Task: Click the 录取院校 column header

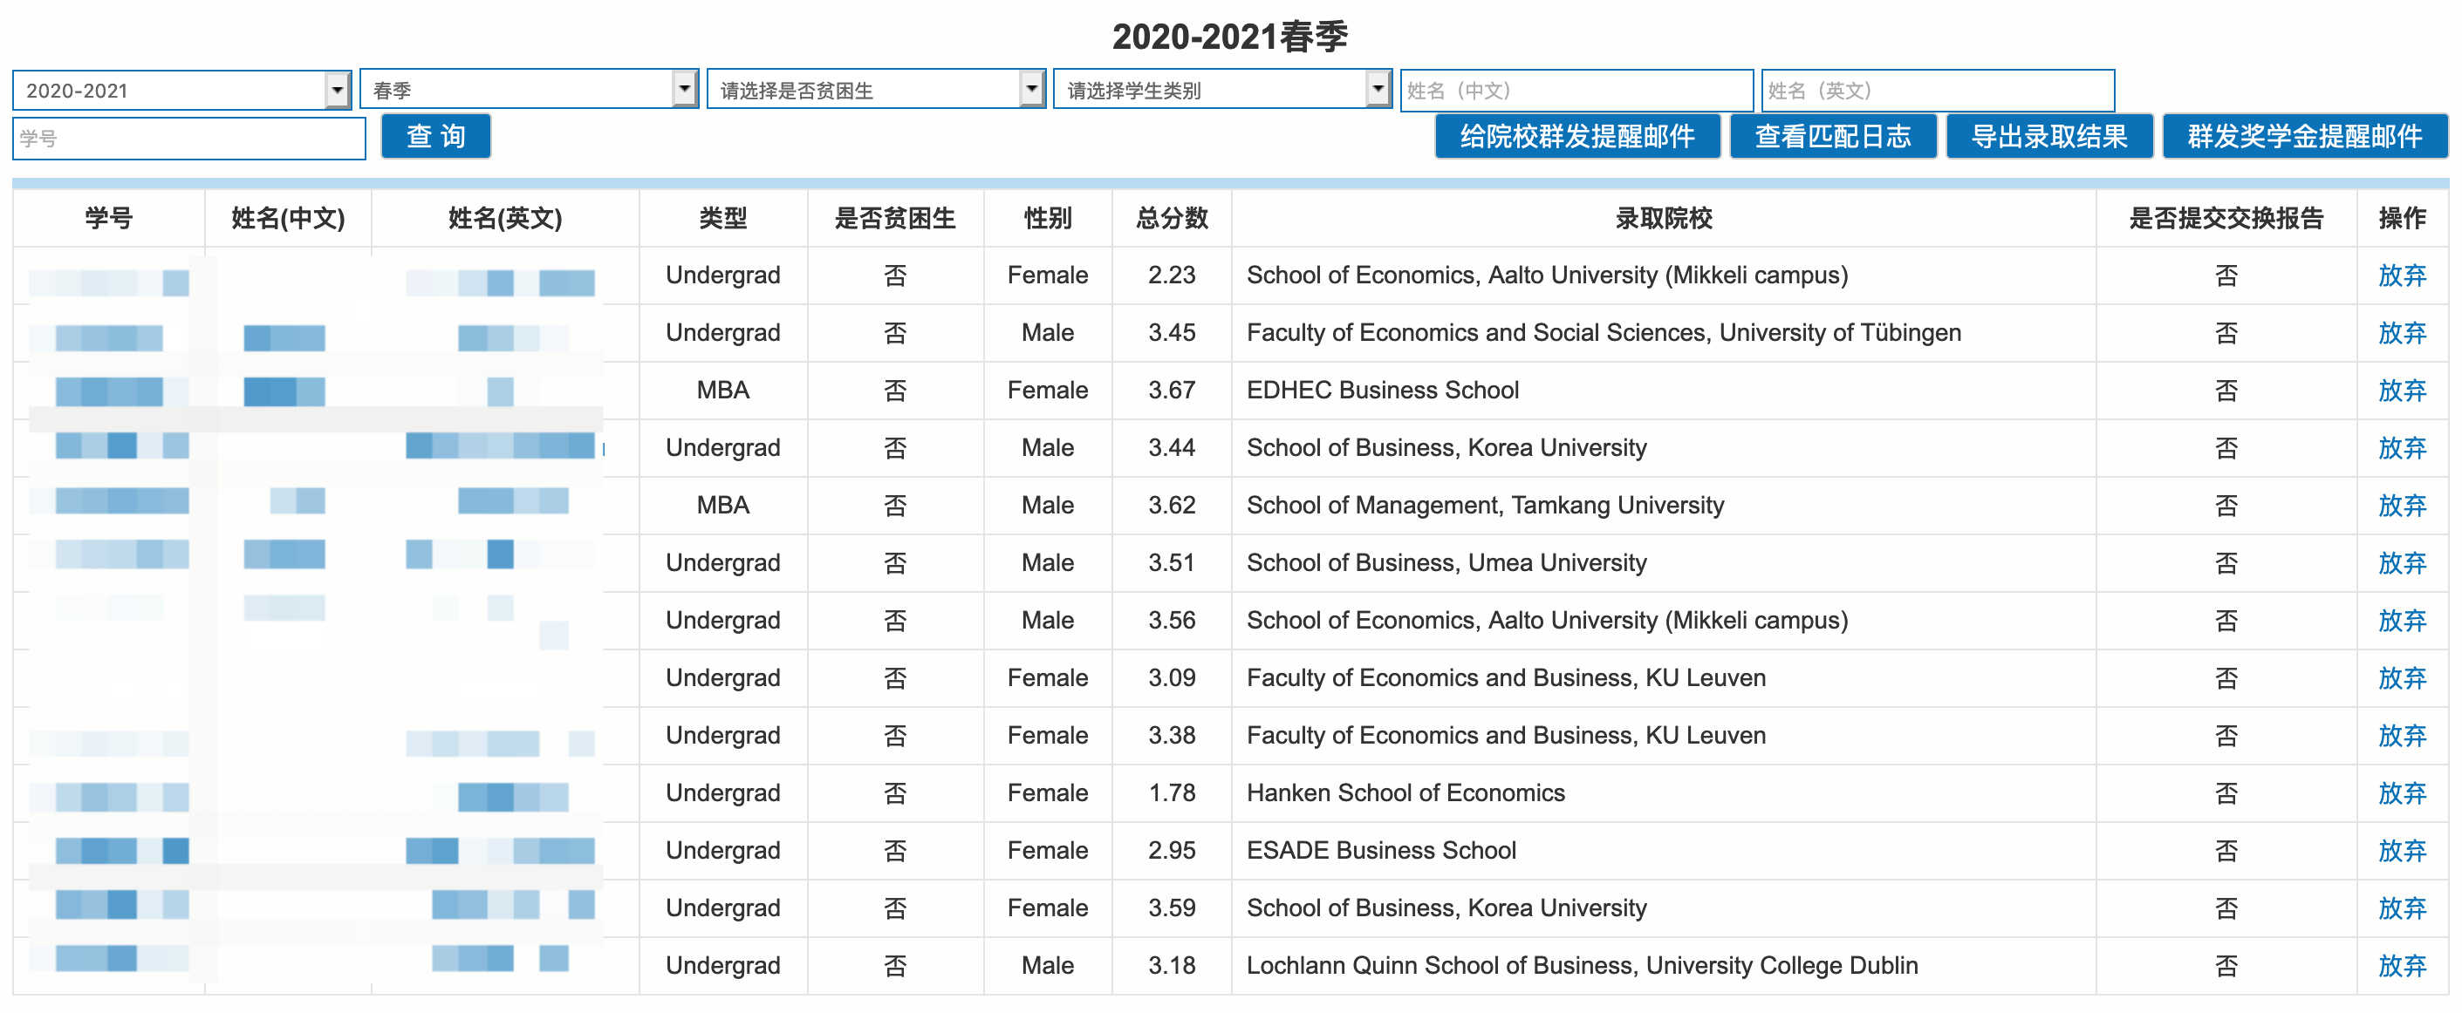Action: point(1662,219)
